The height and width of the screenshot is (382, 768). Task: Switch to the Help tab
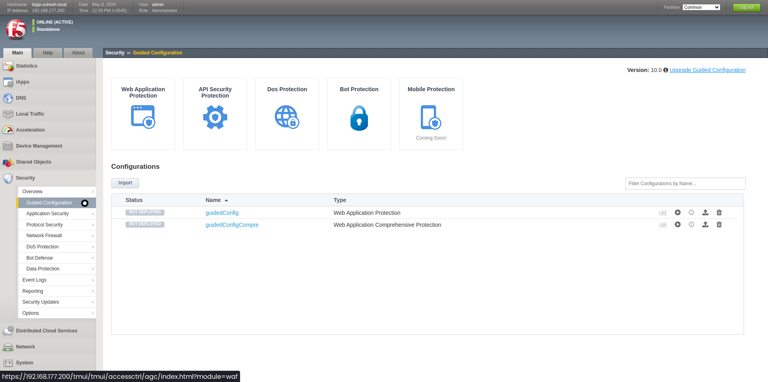coord(48,52)
